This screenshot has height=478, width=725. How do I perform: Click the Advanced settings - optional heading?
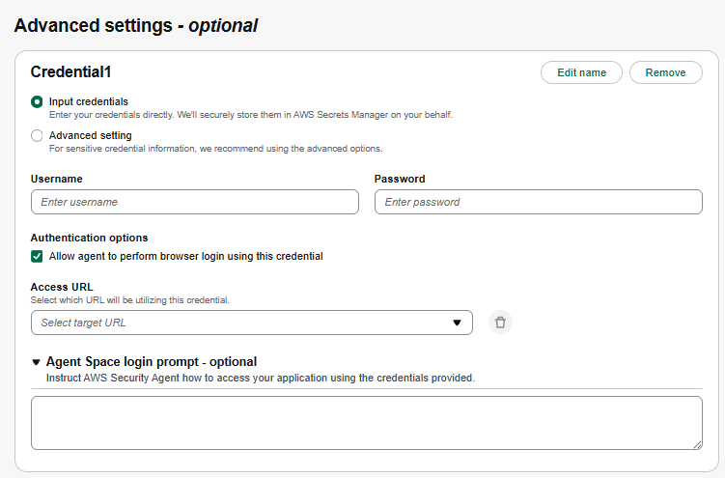pos(136,26)
